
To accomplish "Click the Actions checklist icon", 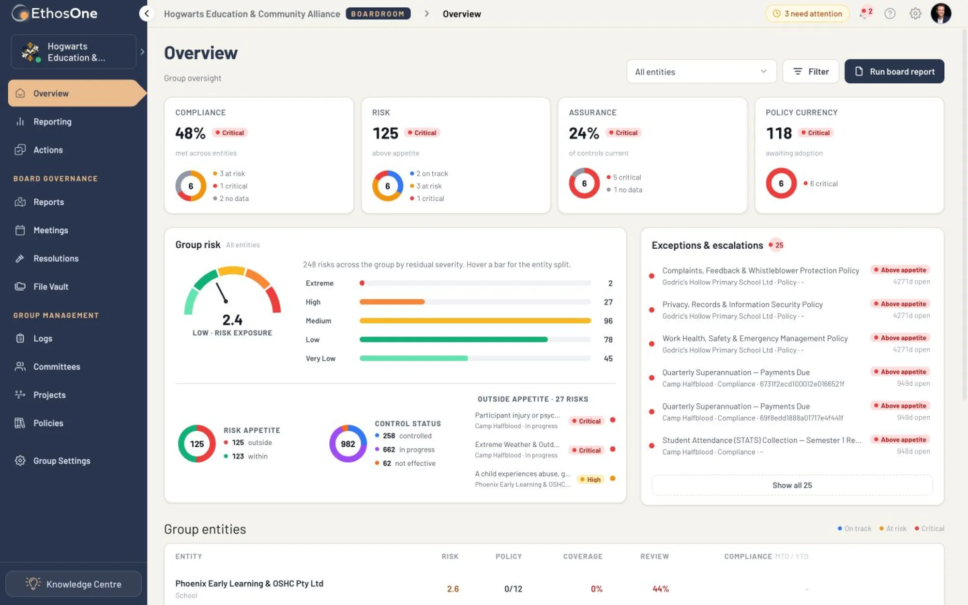I will (x=20, y=150).
